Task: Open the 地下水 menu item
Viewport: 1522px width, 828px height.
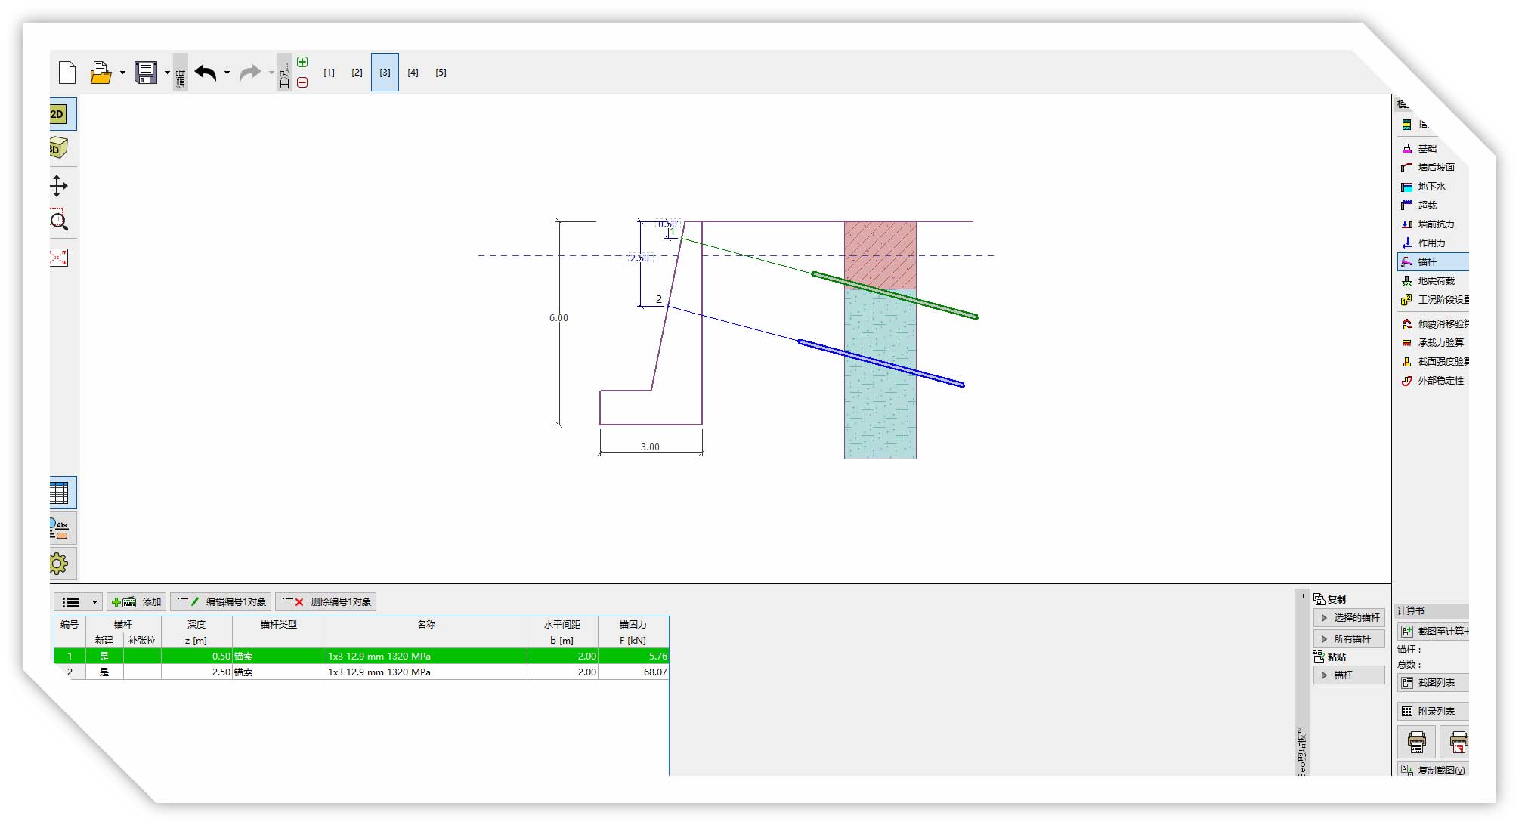Action: [x=1431, y=187]
